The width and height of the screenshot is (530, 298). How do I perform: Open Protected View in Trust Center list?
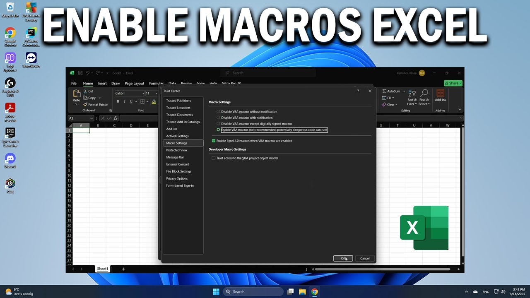point(177,150)
